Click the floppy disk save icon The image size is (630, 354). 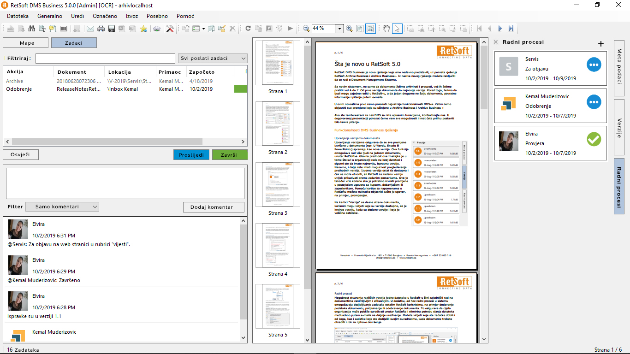point(112,29)
